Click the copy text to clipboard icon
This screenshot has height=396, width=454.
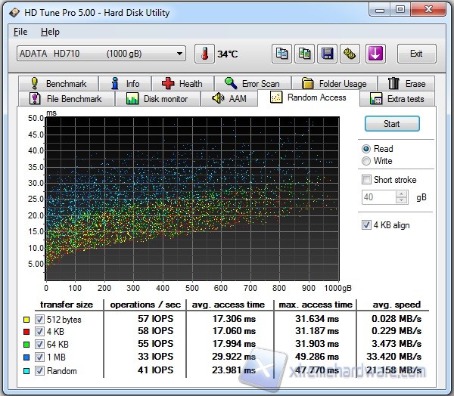pyautogui.click(x=282, y=54)
